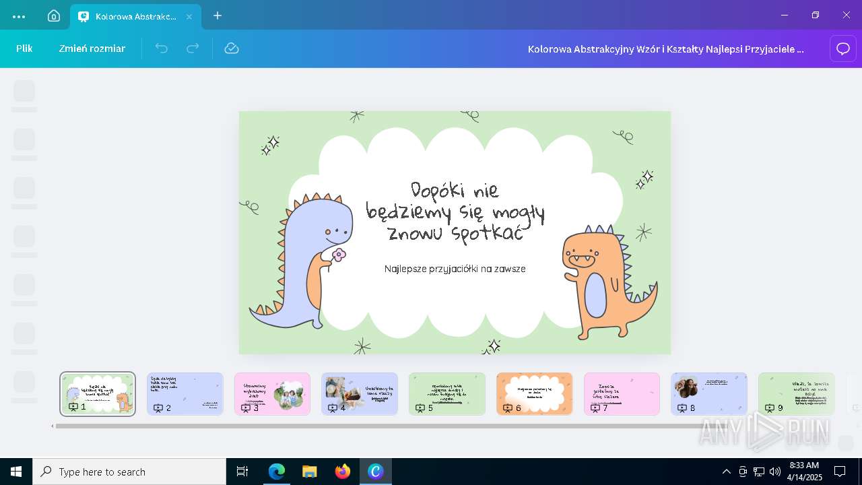
Task: Go to Canva home icon
Action: [54, 16]
